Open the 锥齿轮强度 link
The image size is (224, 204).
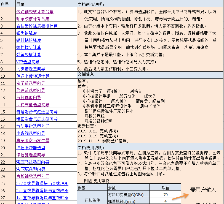click(26, 33)
